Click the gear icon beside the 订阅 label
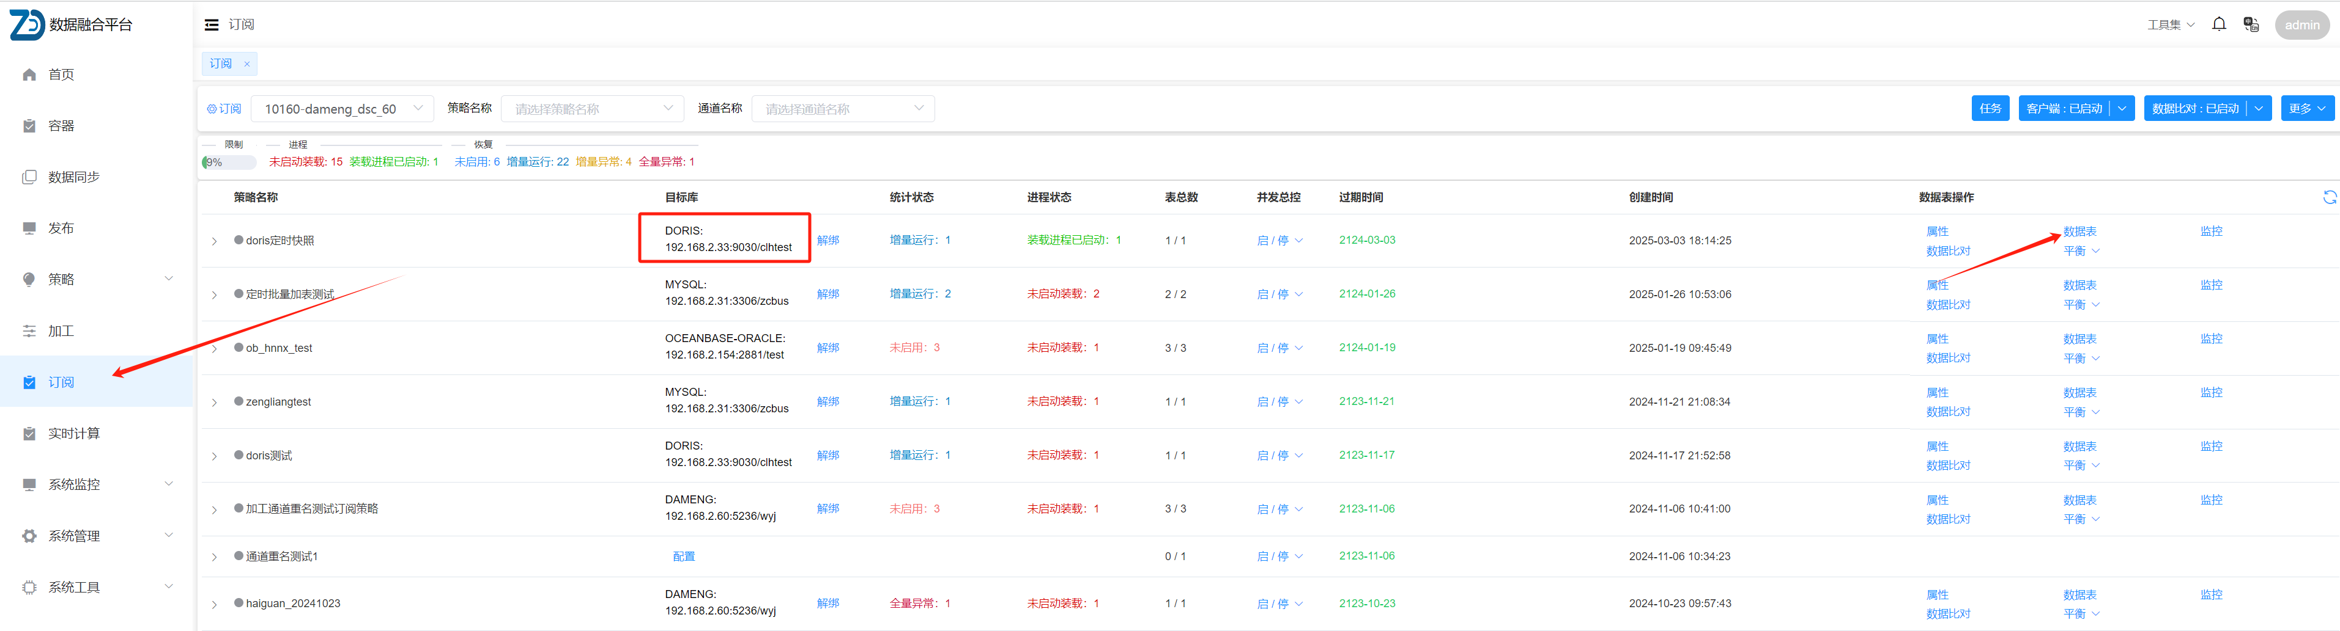The width and height of the screenshot is (2340, 631). (212, 110)
